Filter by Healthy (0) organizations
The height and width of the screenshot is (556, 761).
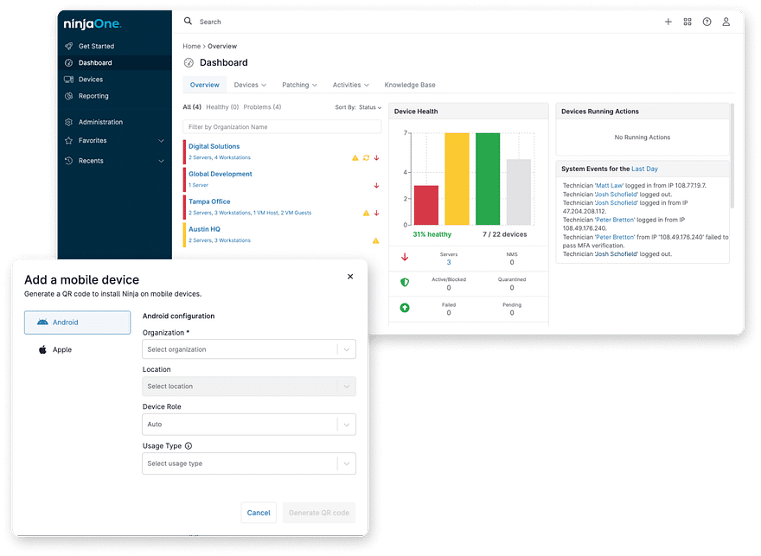[222, 106]
